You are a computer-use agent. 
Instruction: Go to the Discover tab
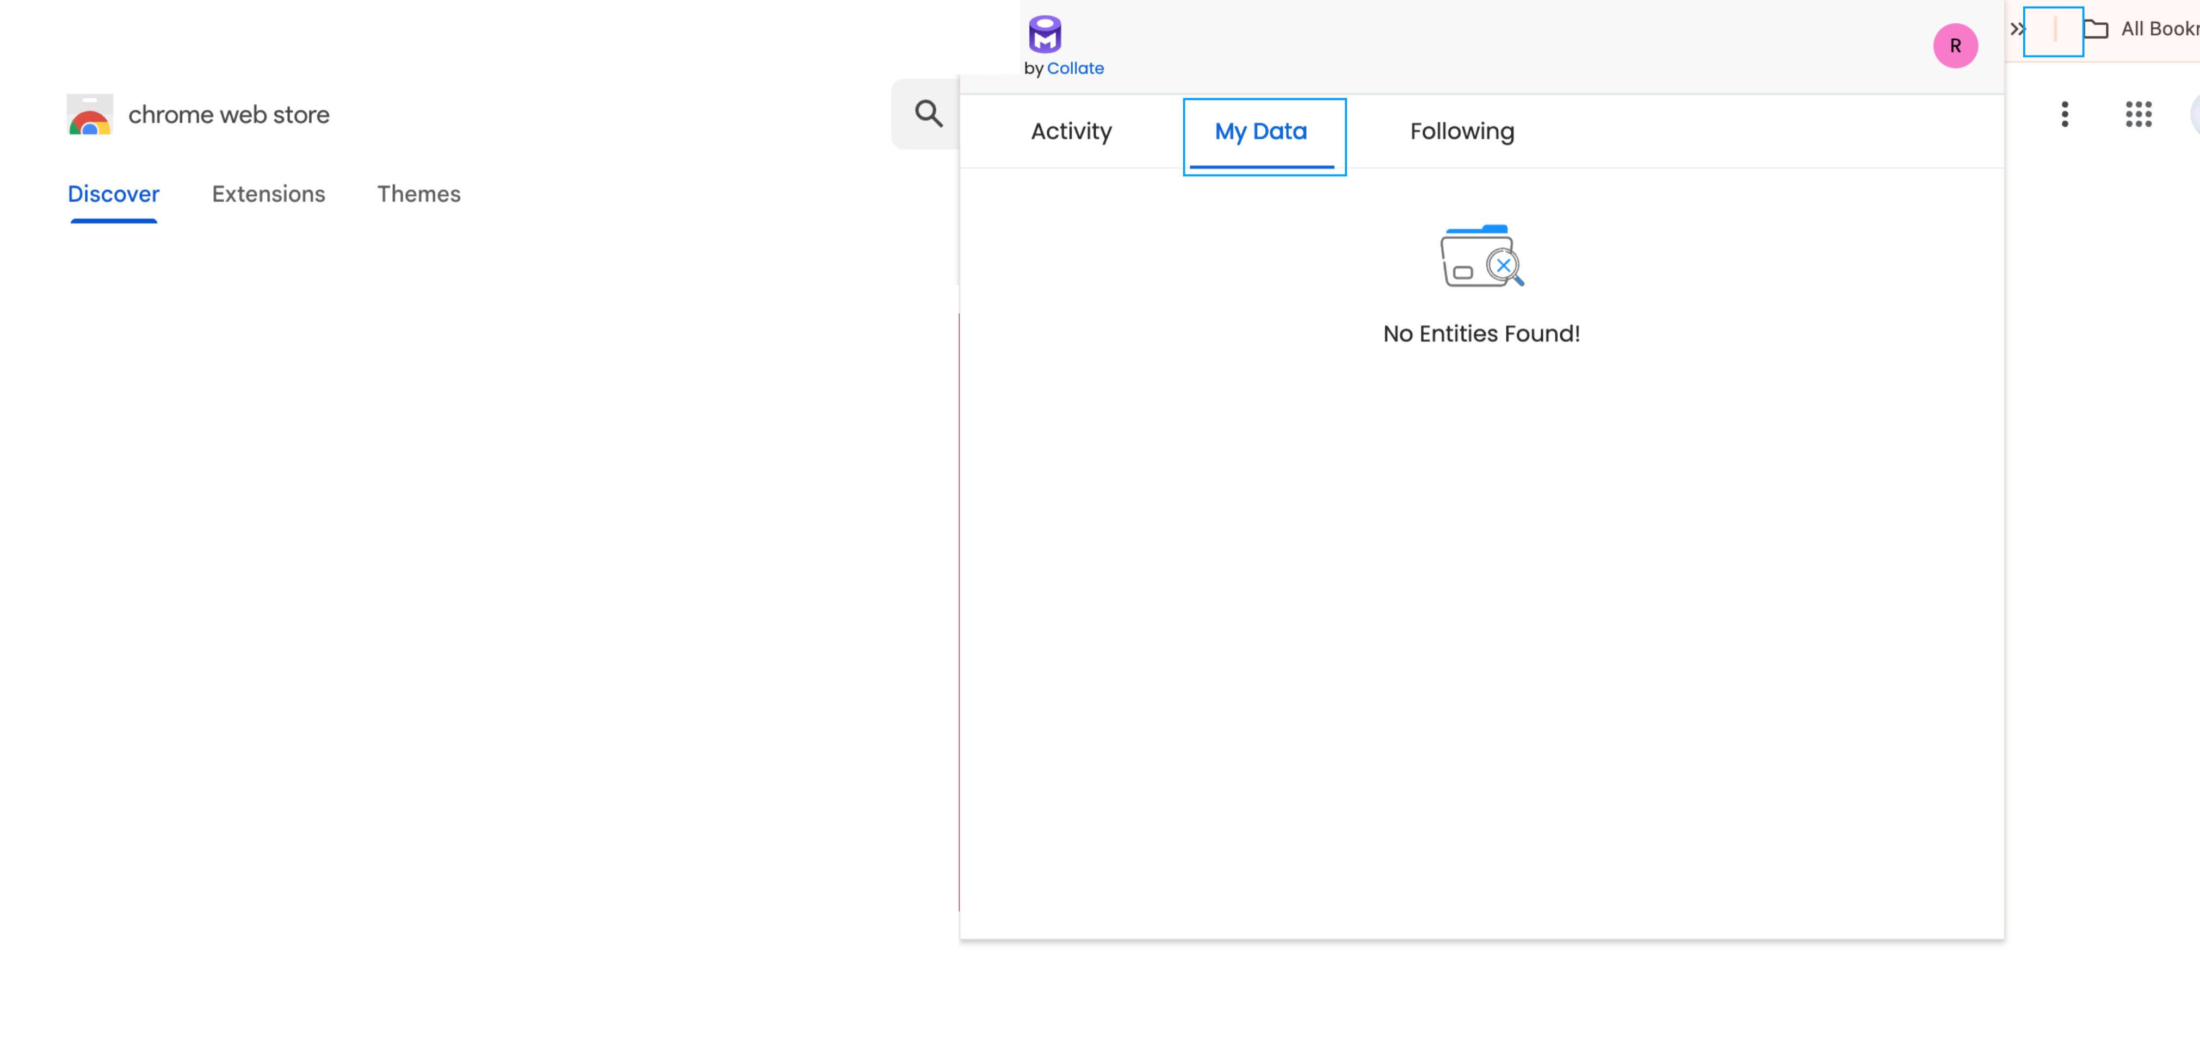point(114,195)
